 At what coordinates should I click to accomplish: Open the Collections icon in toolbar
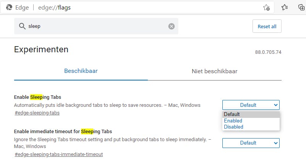[x=301, y=7]
